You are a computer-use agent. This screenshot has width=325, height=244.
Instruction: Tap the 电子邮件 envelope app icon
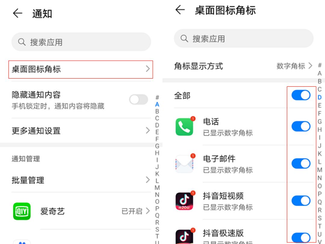click(x=184, y=164)
